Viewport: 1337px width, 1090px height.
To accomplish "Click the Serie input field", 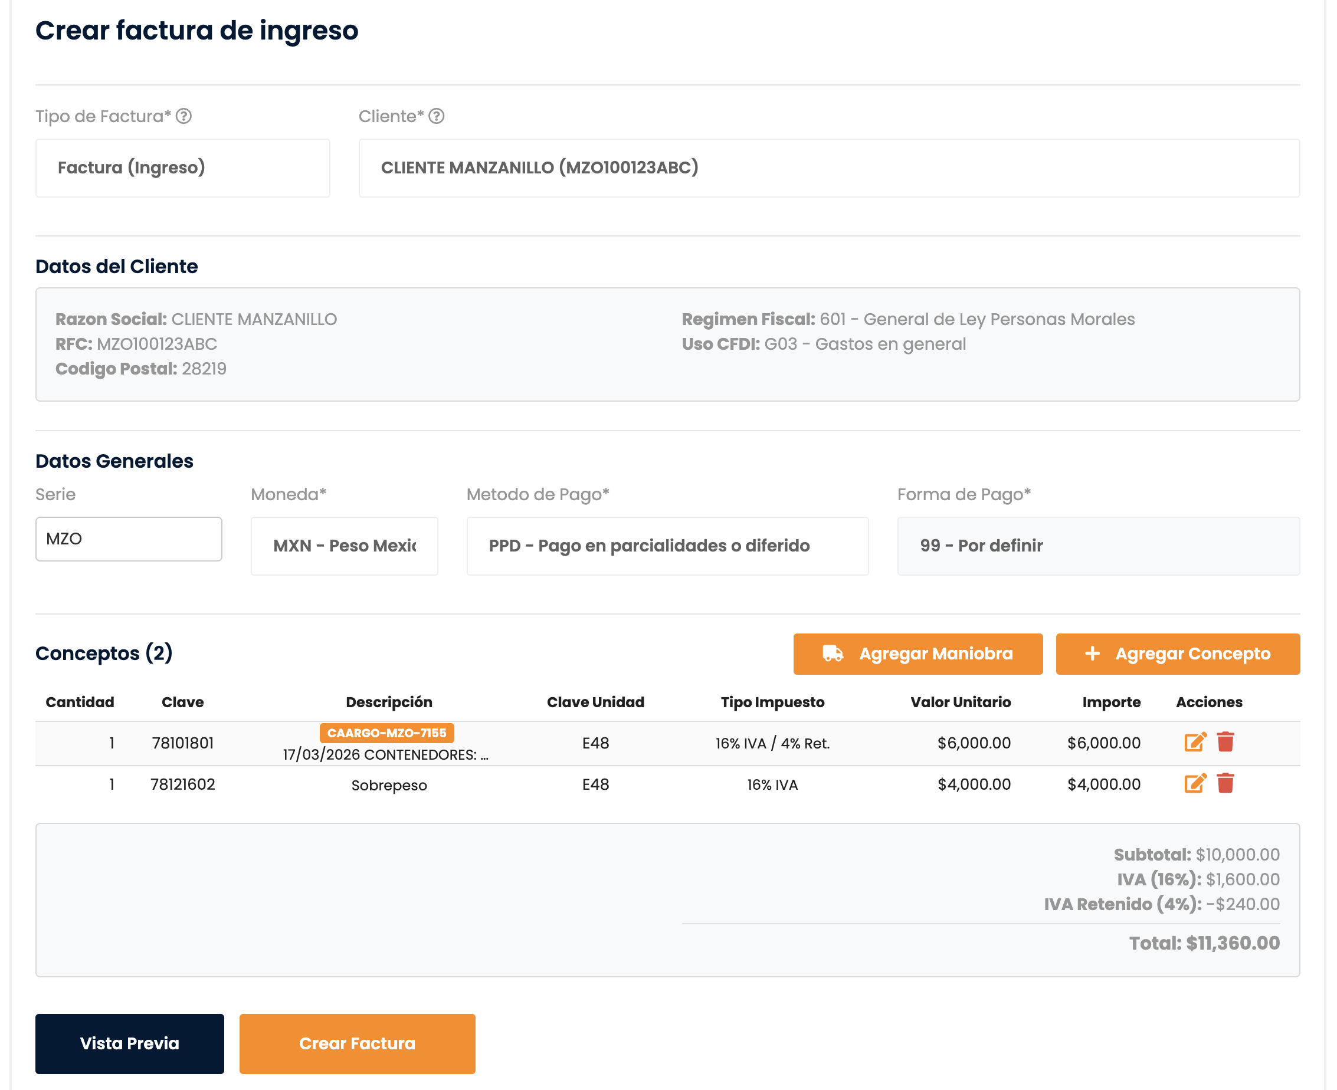I will (129, 539).
